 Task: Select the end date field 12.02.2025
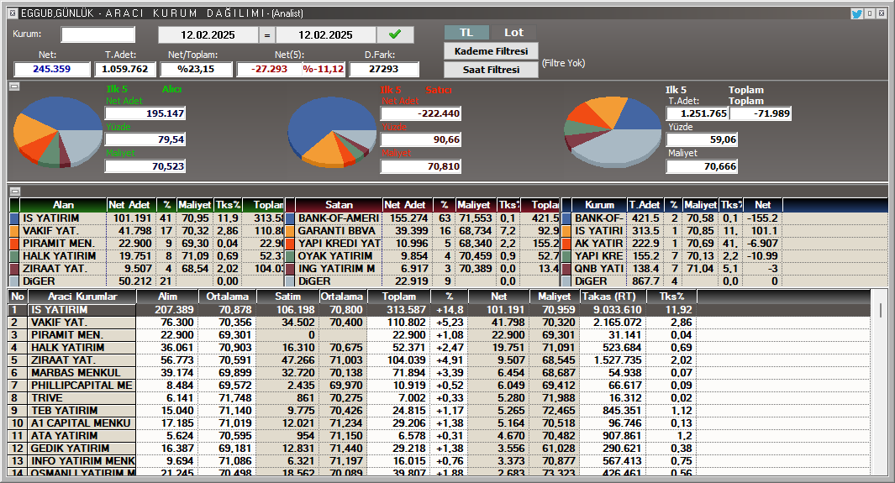click(325, 34)
